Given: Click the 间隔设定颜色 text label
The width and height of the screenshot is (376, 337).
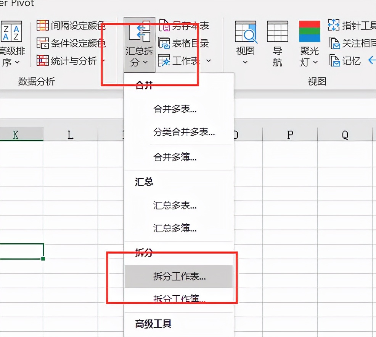Looking at the screenshot, I should coord(78,26).
